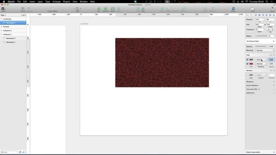276x155 pixels.
Task: Open the Plugins menu
Action: coord(66,2)
